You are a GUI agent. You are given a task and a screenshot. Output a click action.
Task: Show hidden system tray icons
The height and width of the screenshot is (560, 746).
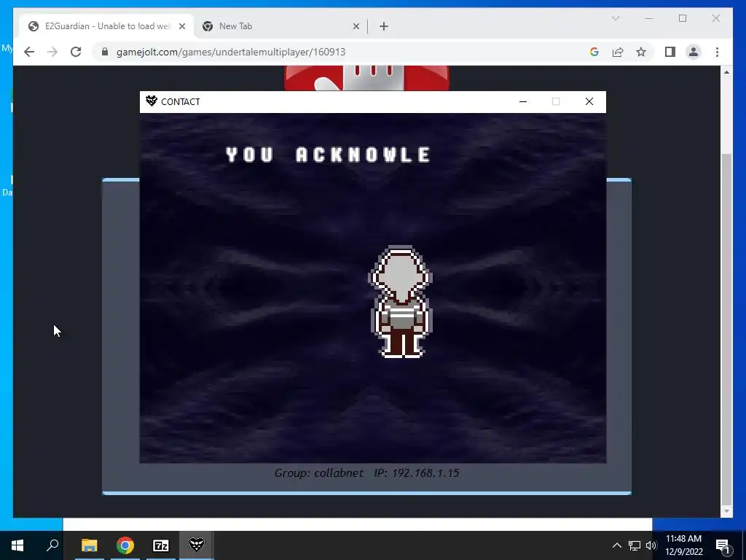[616, 545]
